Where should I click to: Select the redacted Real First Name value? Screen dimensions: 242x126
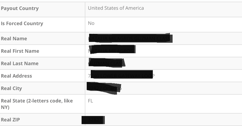[x=111, y=51]
